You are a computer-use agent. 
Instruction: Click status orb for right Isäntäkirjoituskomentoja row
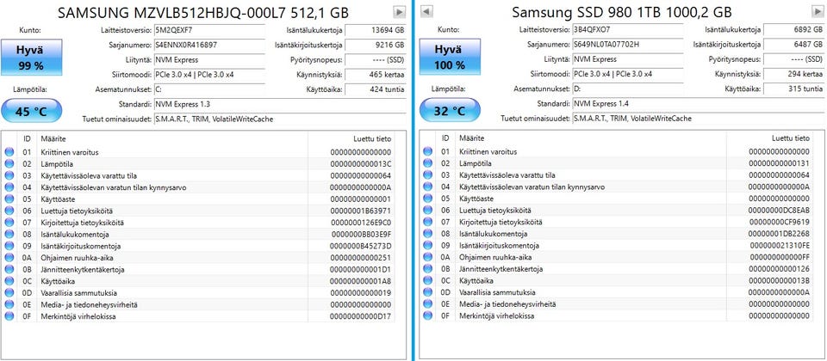pos(428,245)
